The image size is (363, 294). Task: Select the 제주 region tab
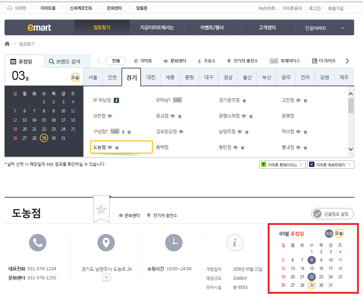pyautogui.click(x=344, y=77)
